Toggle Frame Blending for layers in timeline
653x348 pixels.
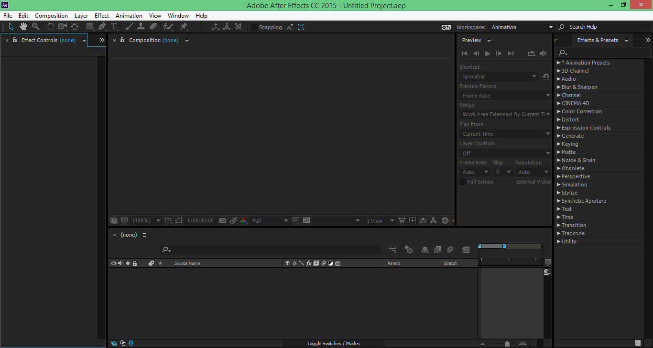[437, 250]
